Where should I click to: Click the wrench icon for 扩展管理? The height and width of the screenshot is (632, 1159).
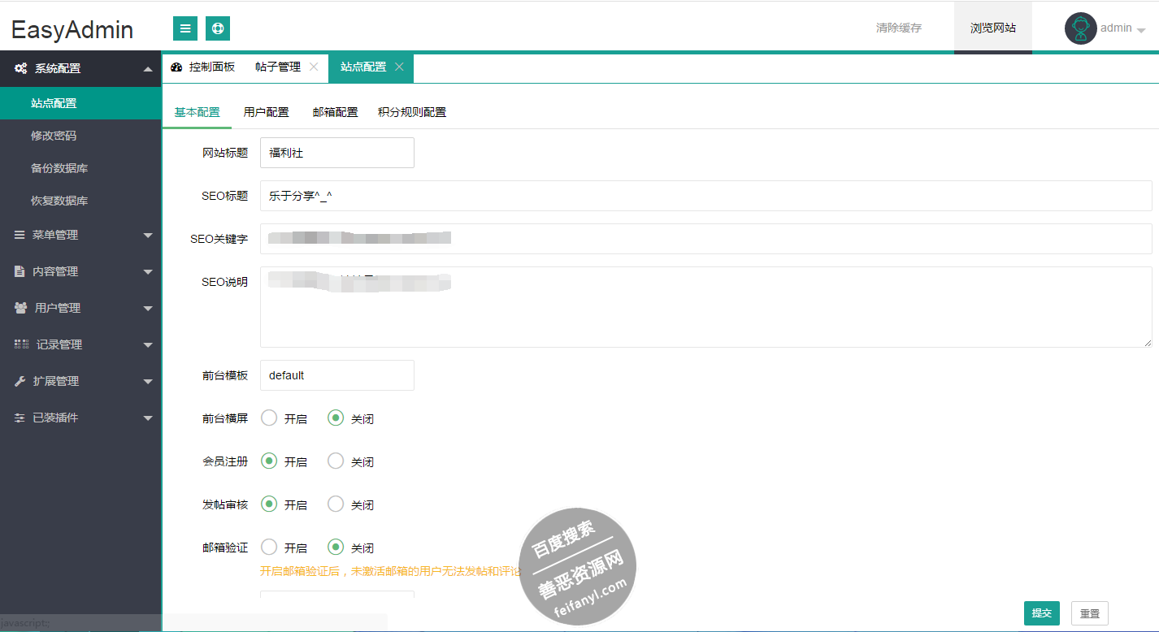coord(20,381)
